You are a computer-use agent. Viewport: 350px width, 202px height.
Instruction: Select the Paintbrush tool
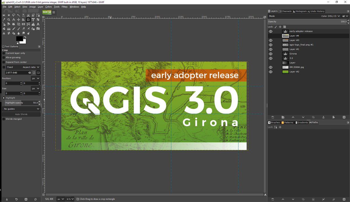tap(19, 29)
